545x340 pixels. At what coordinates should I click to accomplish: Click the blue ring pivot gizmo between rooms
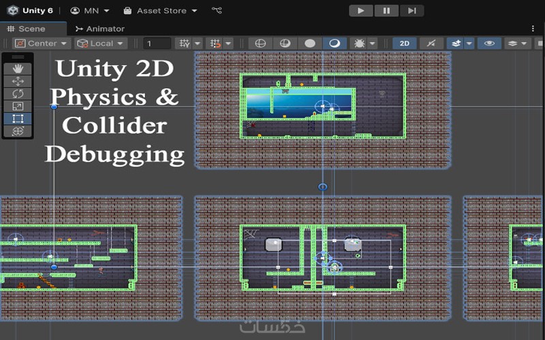(x=323, y=187)
